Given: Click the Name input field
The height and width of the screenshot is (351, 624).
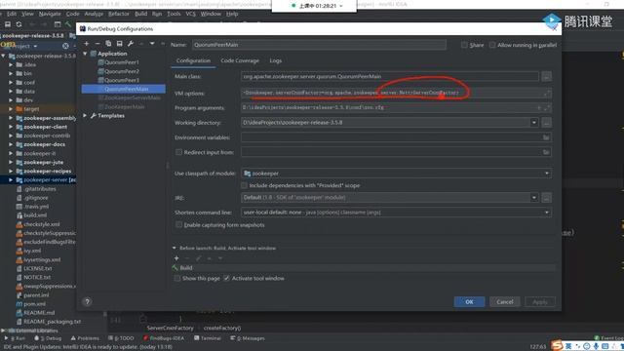Looking at the screenshot, I should [x=319, y=45].
